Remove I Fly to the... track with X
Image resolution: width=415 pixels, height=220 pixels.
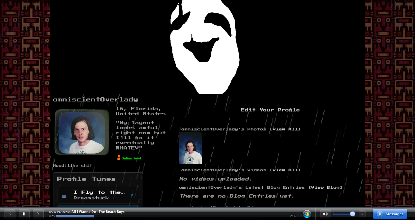(x=132, y=195)
